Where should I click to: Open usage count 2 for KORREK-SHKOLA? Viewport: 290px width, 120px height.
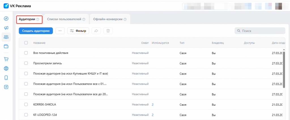153,105
